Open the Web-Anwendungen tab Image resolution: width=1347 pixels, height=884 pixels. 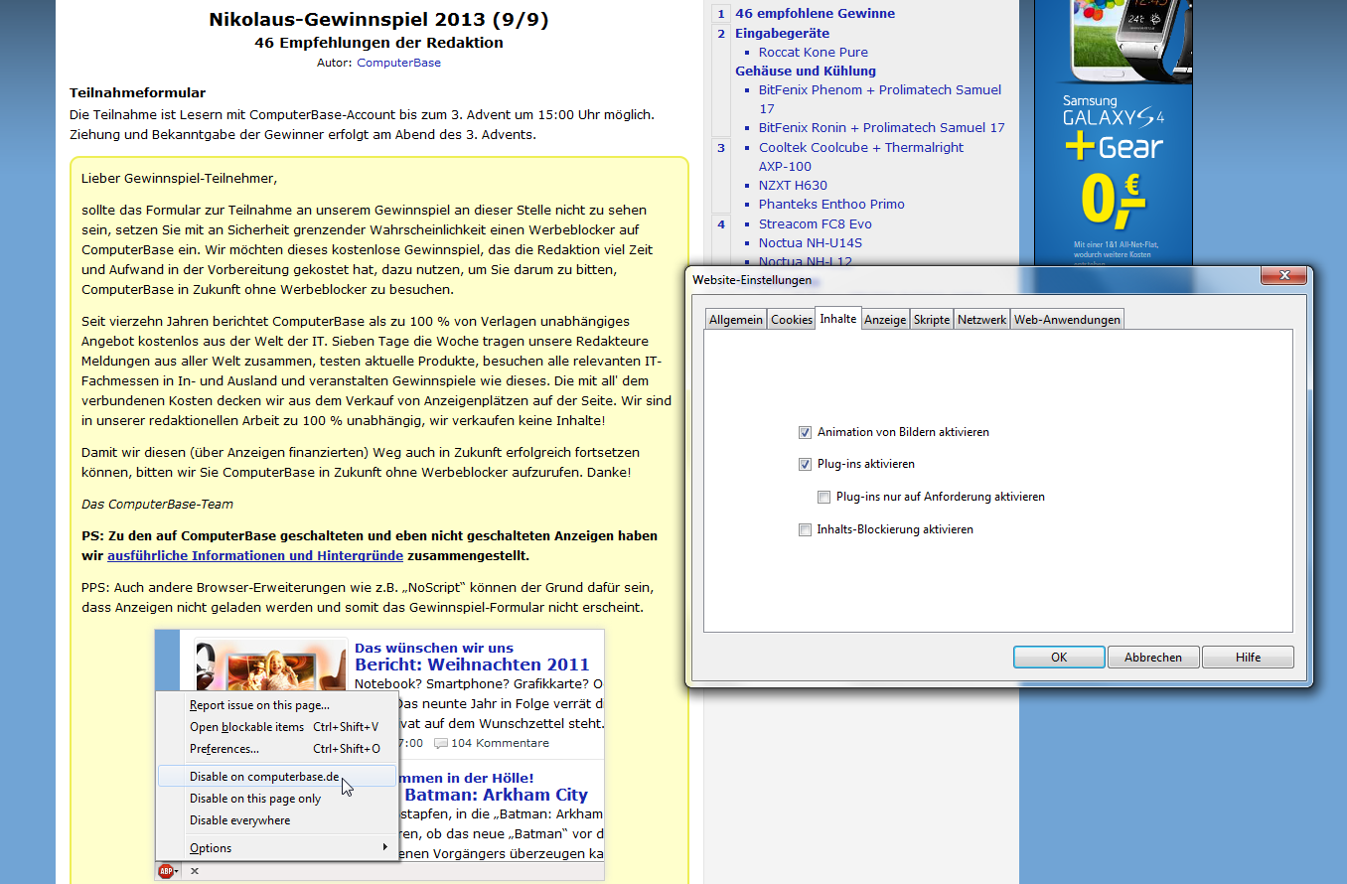coord(1068,320)
